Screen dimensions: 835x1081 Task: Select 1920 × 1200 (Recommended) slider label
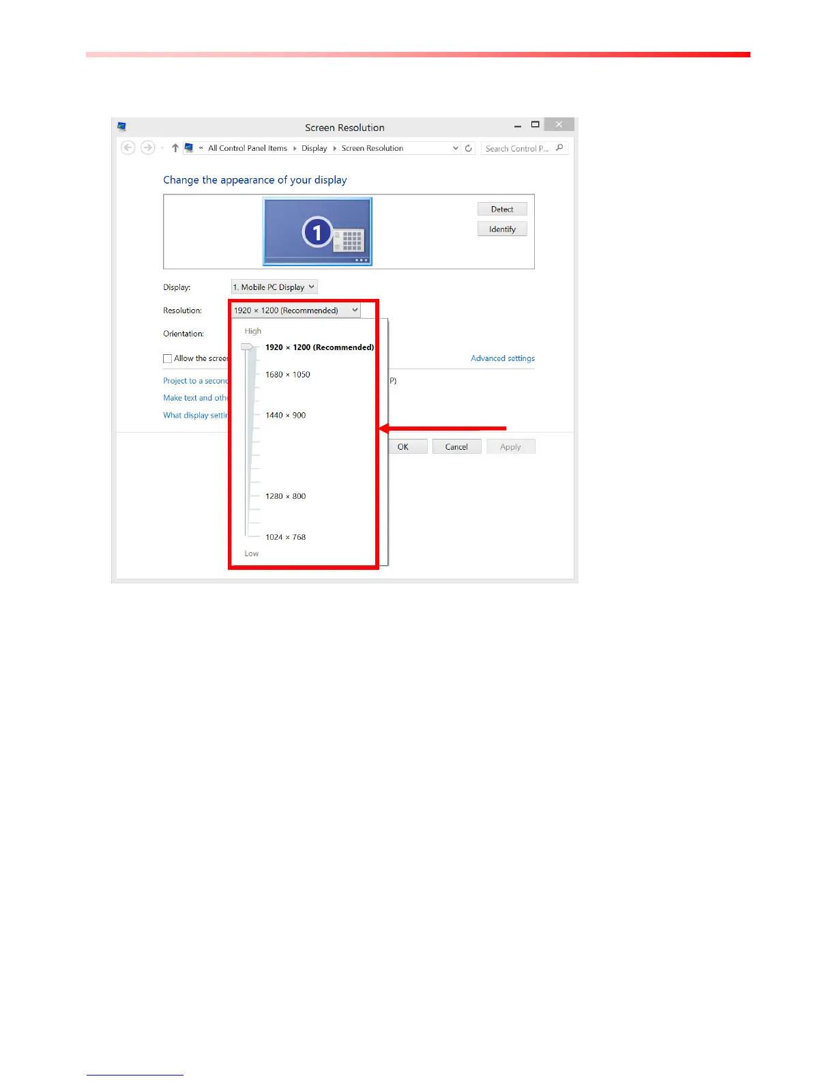[320, 347]
